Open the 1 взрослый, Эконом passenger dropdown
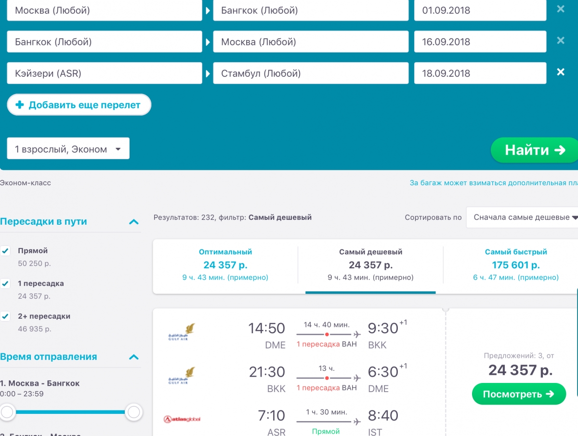 pos(68,149)
